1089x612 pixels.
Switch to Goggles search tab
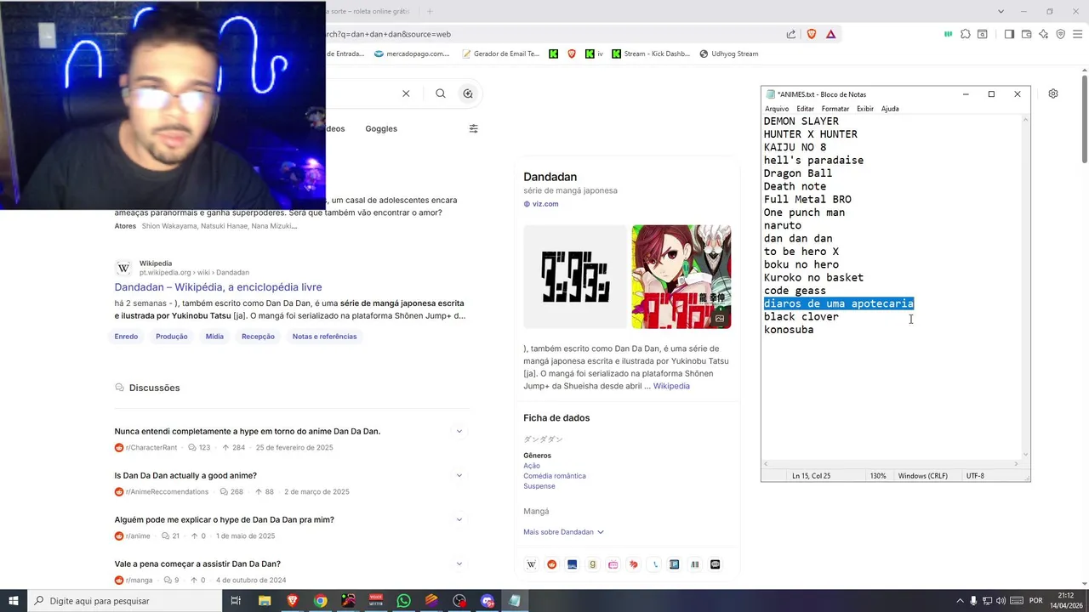tap(381, 128)
